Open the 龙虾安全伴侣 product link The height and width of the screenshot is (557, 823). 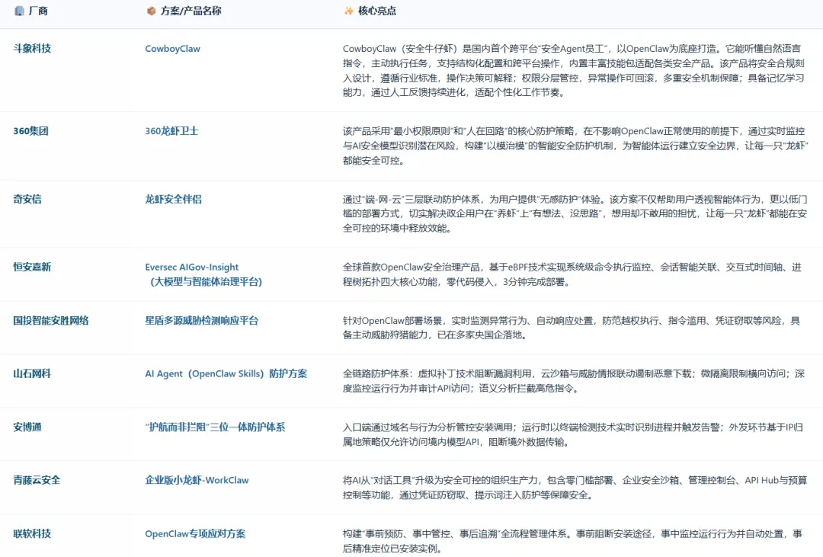173,199
